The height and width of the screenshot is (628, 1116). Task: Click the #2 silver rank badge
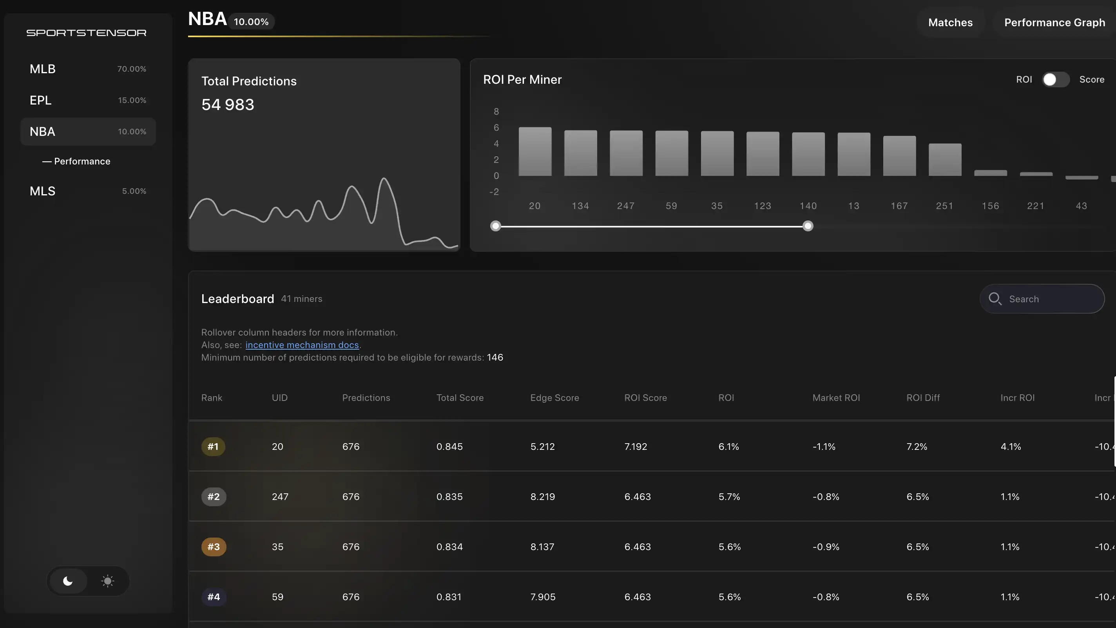tap(213, 496)
